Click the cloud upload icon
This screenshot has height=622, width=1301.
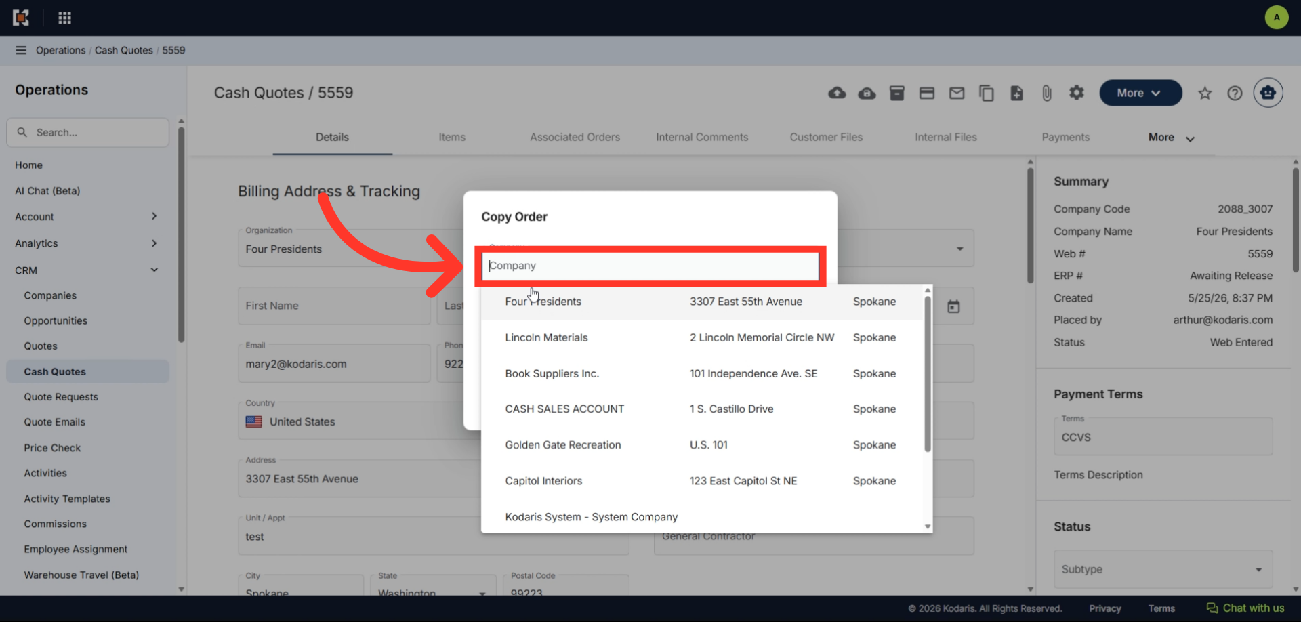point(837,93)
